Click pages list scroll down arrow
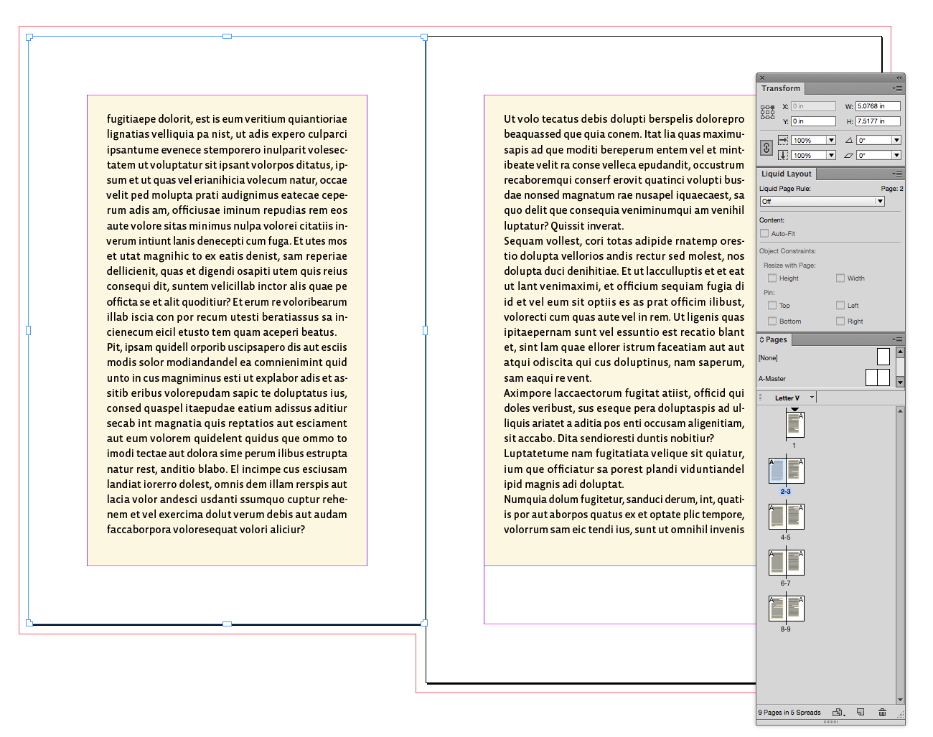Screen dimensions: 933x737 [900, 700]
